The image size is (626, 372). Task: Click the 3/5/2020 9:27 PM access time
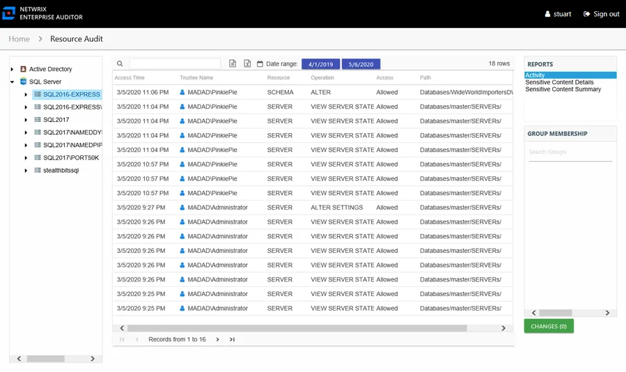[x=141, y=208]
